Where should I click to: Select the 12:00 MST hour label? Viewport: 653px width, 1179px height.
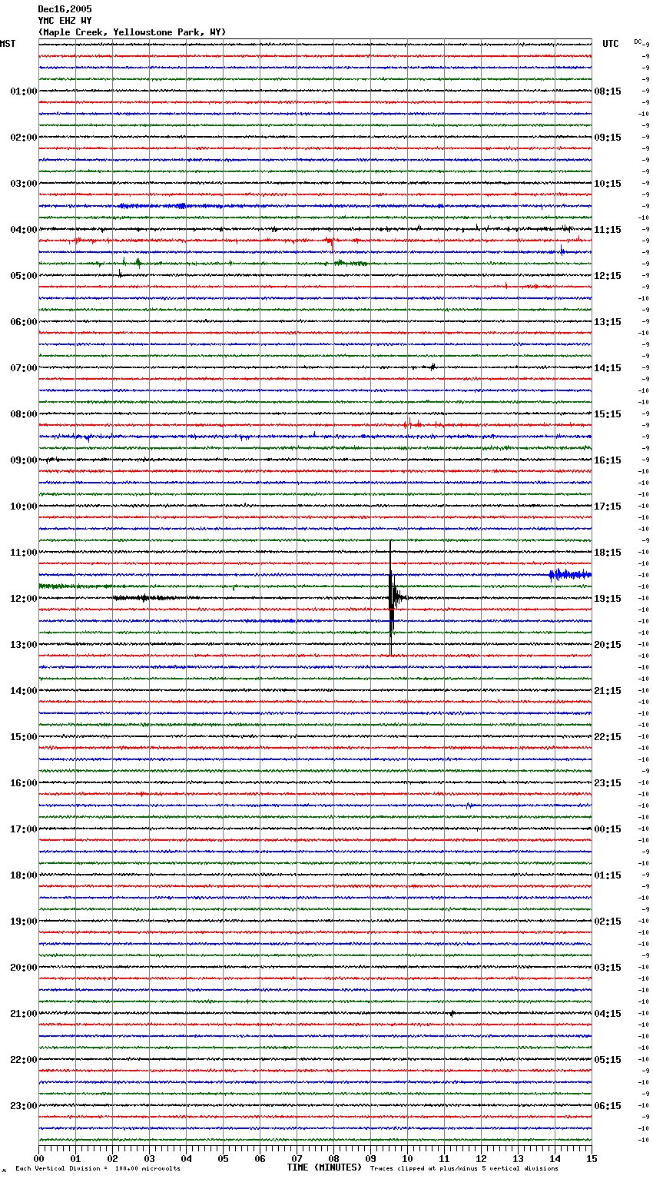[x=24, y=599]
